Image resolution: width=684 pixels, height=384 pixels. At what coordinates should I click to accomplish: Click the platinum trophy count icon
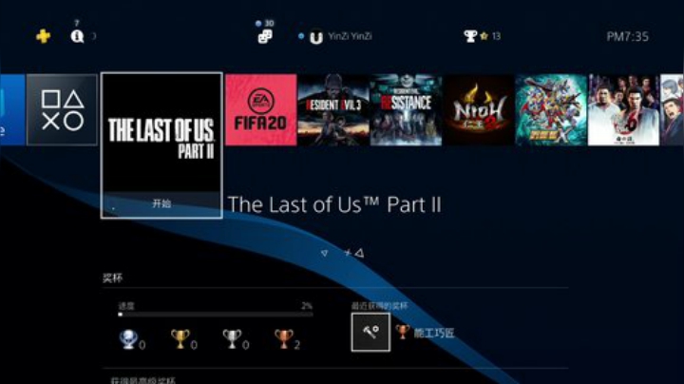[x=128, y=339]
